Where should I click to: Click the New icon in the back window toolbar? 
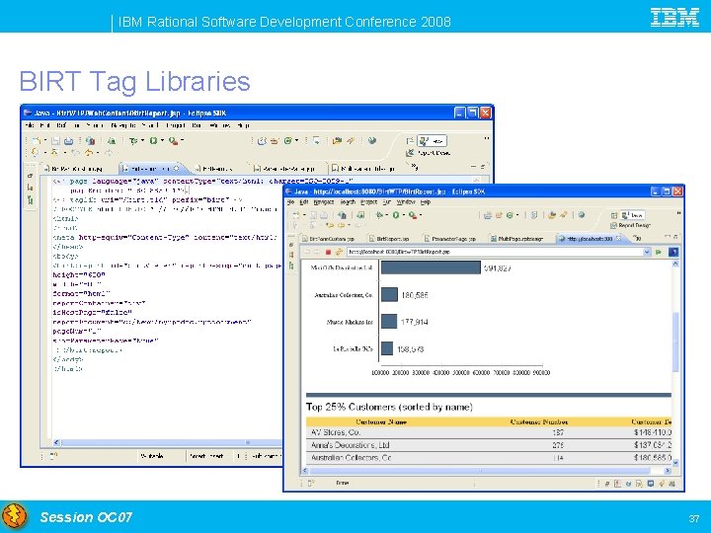[37, 141]
